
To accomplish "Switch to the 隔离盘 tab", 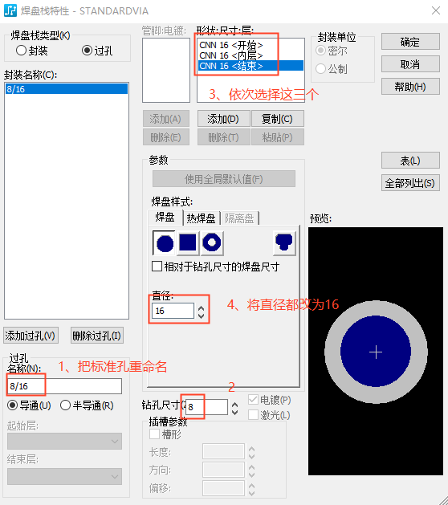I will pyautogui.click(x=239, y=218).
